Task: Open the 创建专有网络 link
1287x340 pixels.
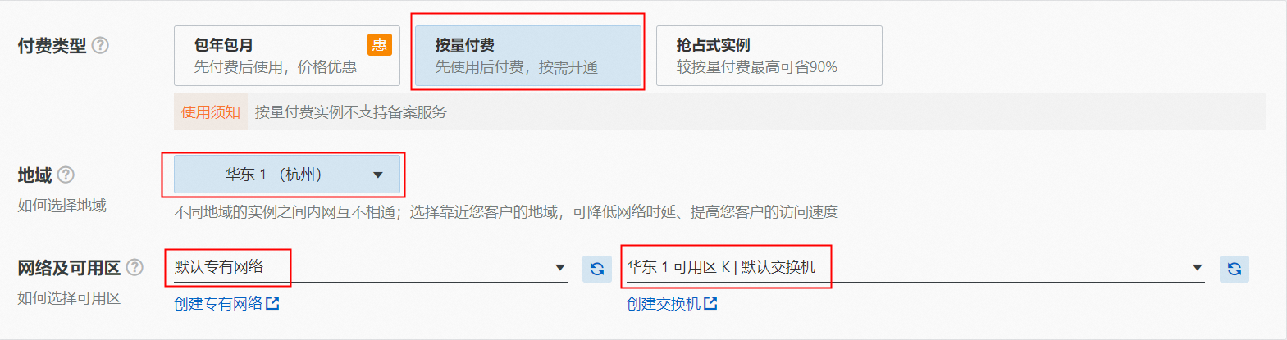Action: click(218, 303)
